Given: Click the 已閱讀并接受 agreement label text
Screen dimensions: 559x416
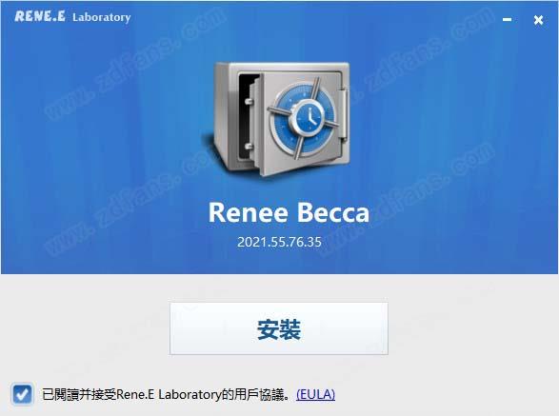Looking at the screenshot, I should (79, 394).
